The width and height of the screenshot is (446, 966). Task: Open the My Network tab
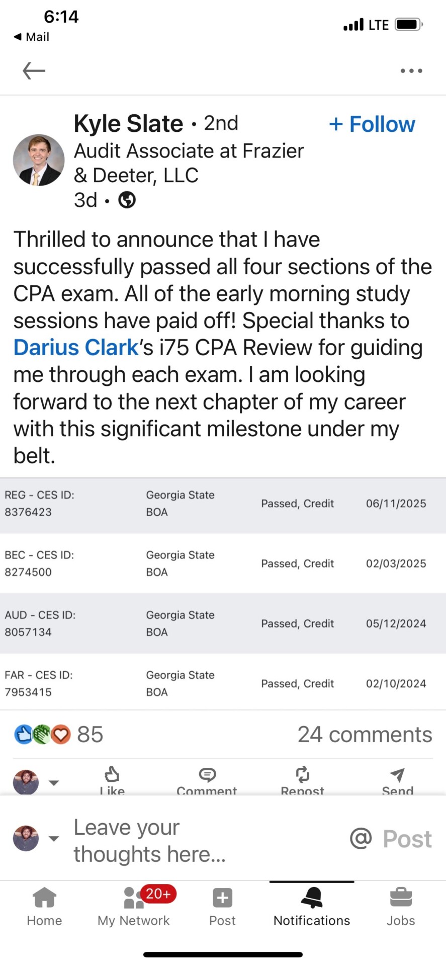pyautogui.click(x=134, y=906)
